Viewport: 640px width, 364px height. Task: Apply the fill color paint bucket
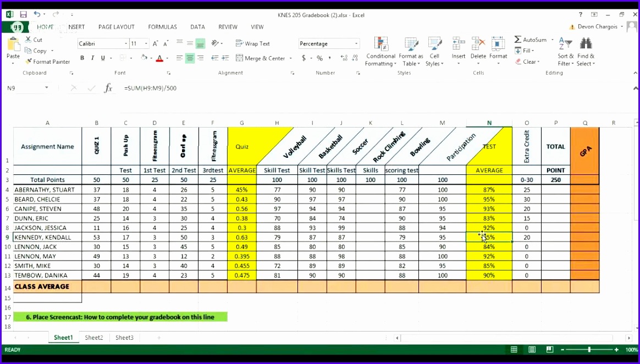(144, 58)
